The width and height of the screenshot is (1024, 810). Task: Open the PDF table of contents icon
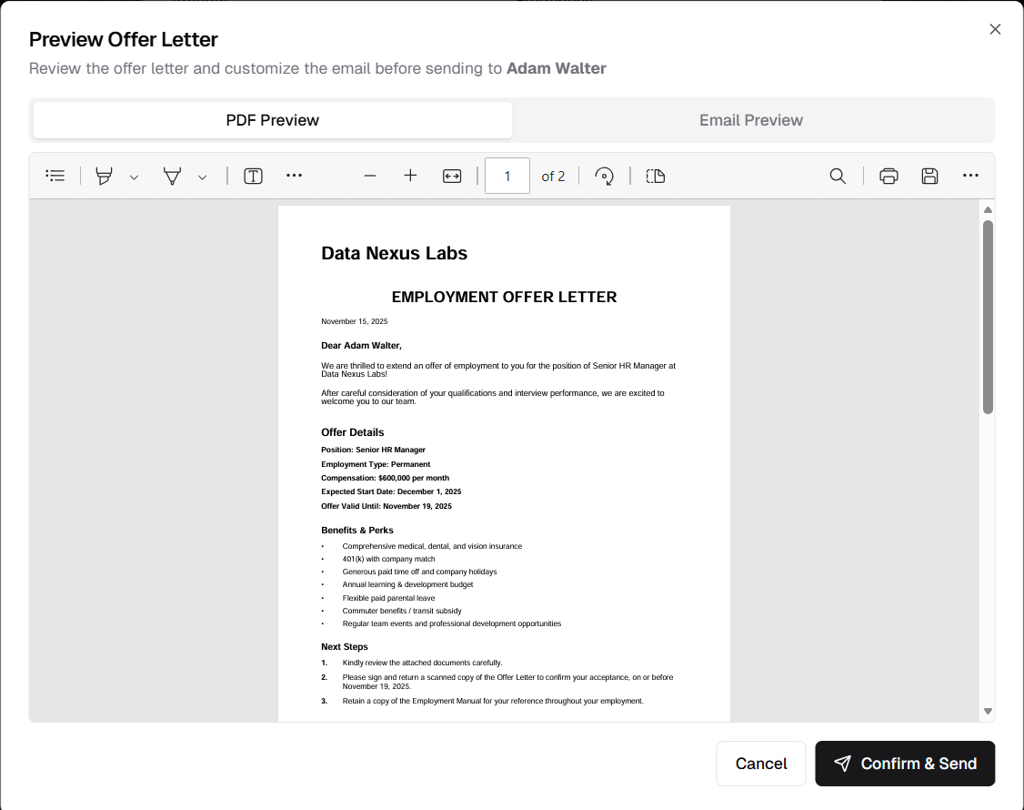click(55, 176)
